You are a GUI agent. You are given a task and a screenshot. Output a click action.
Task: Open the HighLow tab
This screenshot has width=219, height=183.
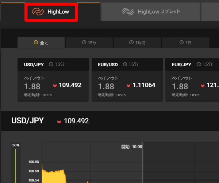[x=50, y=12]
